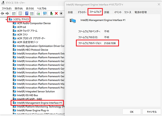Click the icon beside Intel(R) Integrated Sensor Solution

point(14,91)
